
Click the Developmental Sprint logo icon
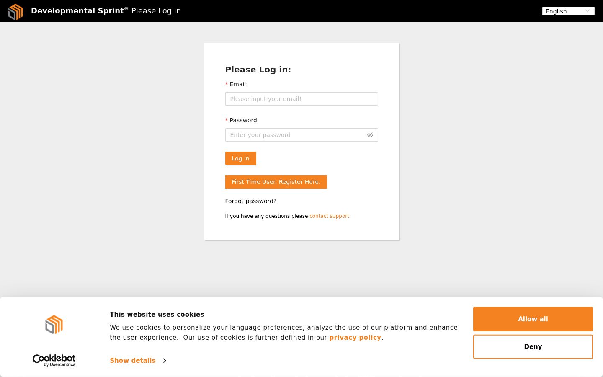point(15,11)
